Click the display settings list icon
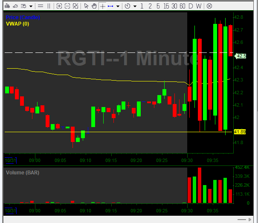Screen dimensions: 258x223 [x=23, y=6]
